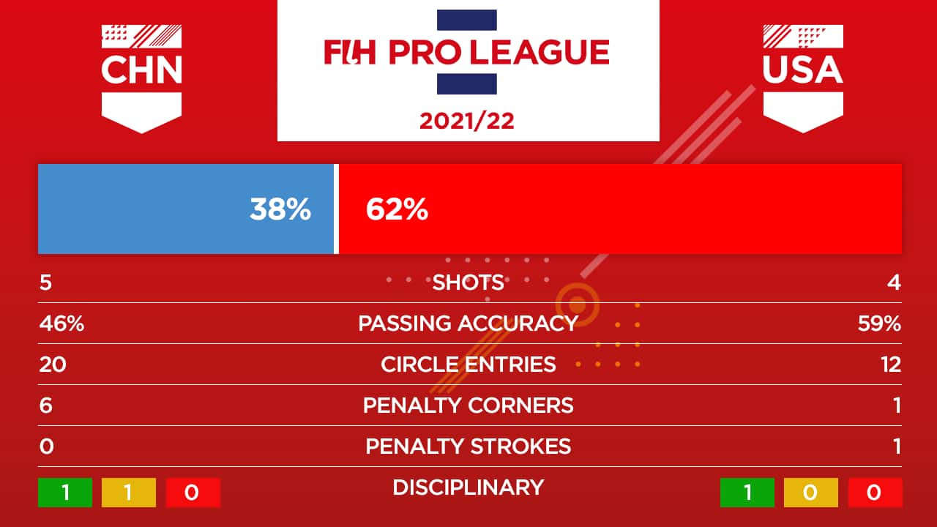Click the red 62% possession bar
937x527 pixels.
pos(620,209)
